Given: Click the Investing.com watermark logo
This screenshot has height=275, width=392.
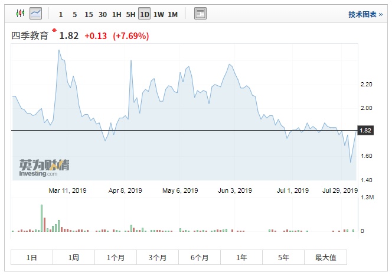Looking at the screenshot, I should [44, 167].
